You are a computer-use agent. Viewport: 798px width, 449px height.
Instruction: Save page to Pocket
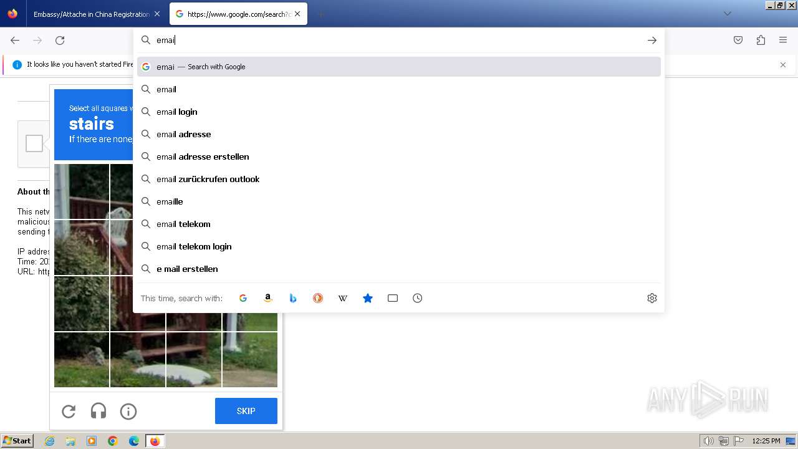tap(738, 40)
